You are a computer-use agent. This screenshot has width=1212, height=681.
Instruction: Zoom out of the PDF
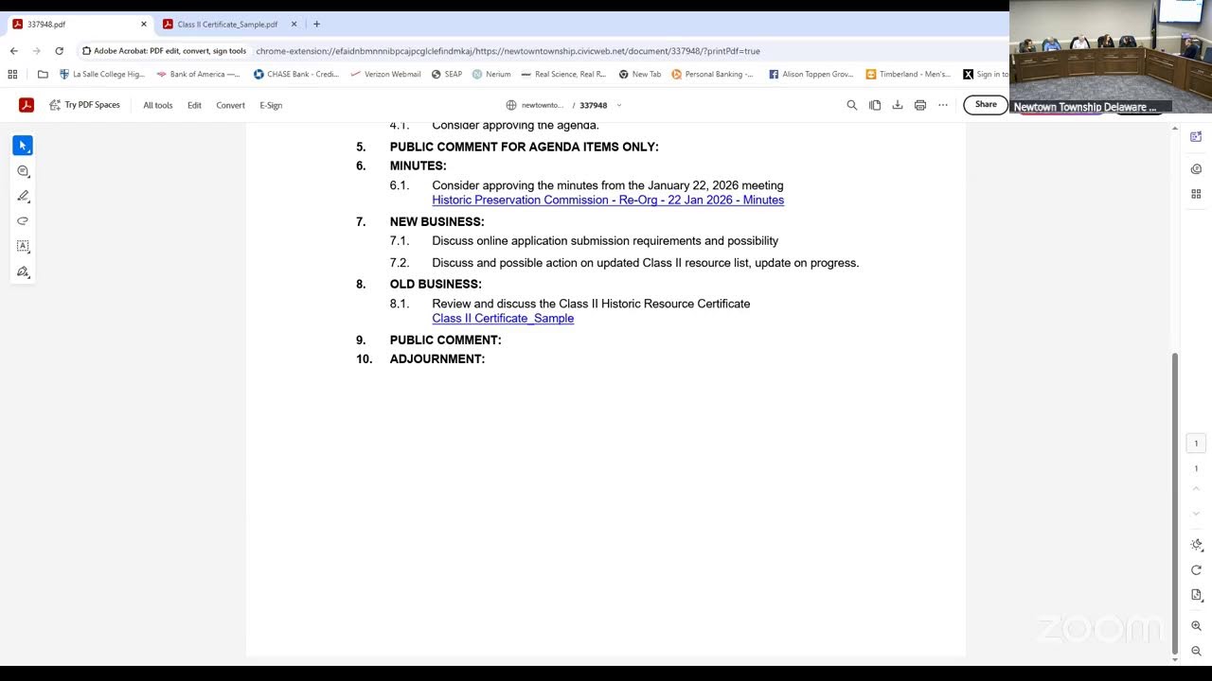[x=1196, y=651]
